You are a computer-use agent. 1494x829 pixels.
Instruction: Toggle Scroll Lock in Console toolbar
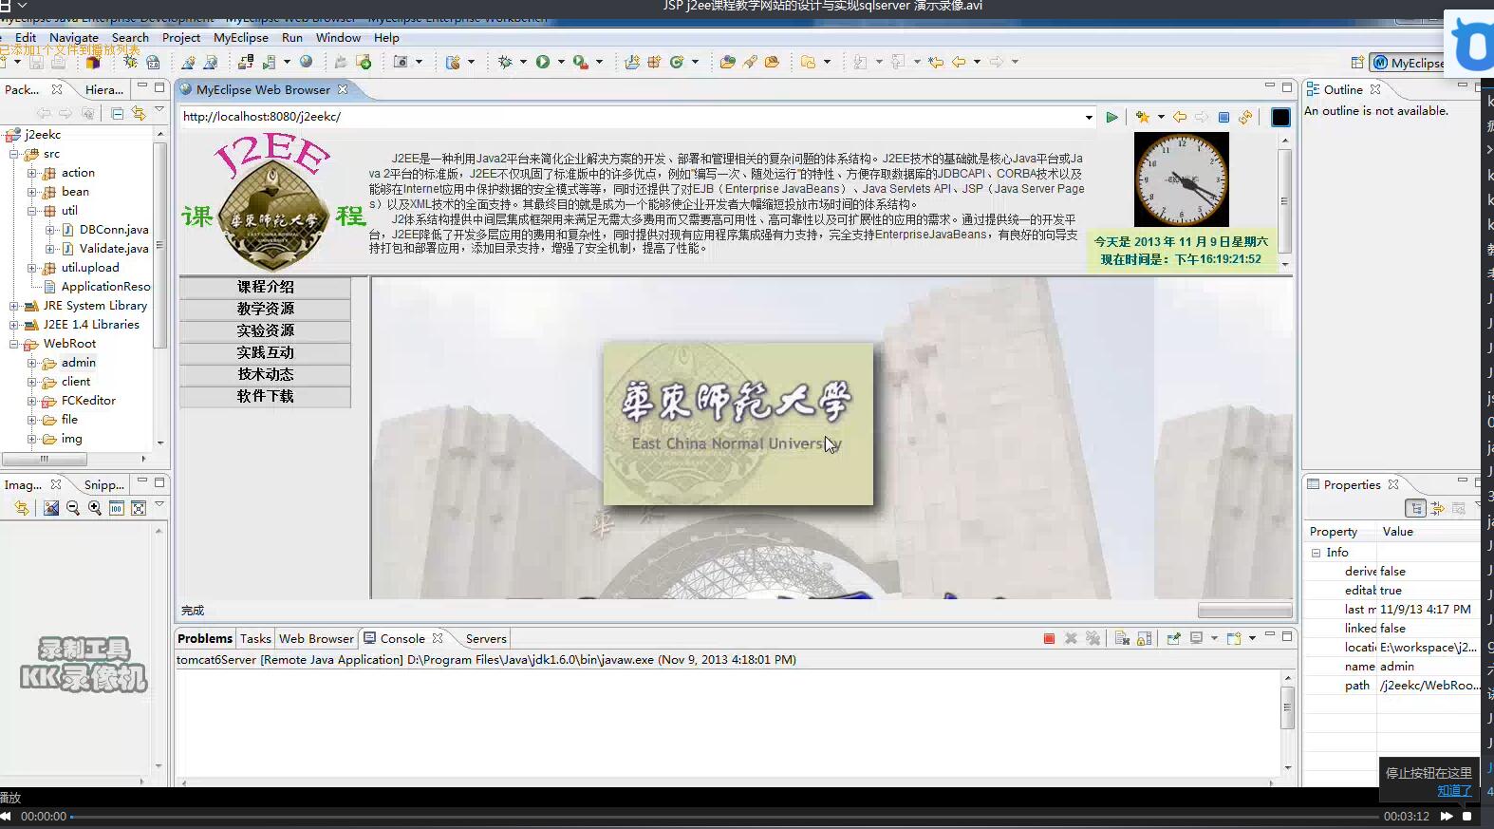tap(1144, 638)
